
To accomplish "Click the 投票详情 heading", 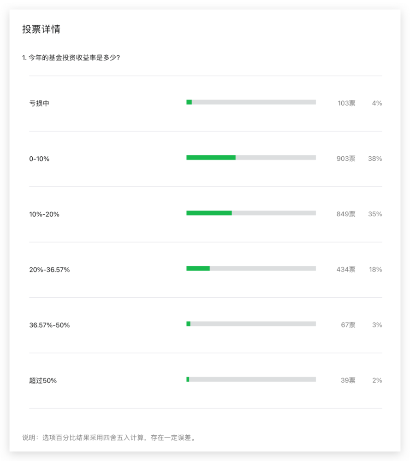I will pos(41,29).
